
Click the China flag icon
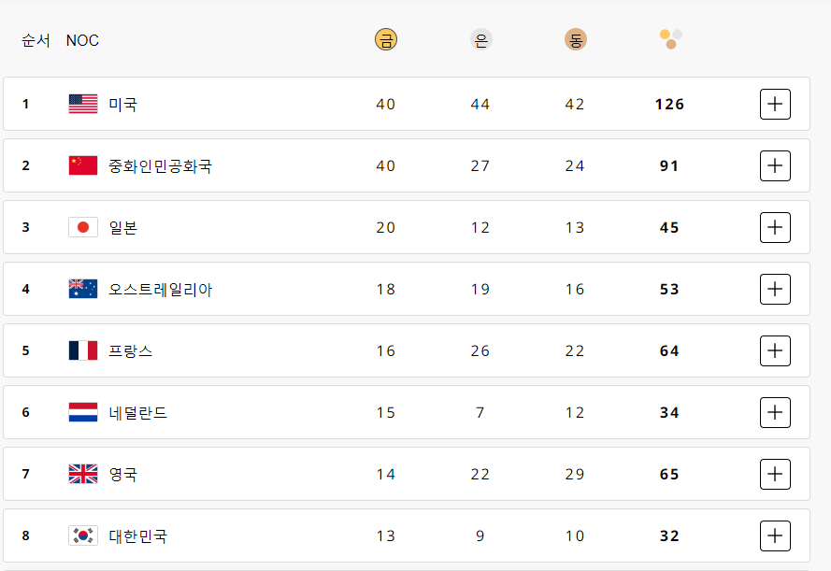(x=83, y=165)
